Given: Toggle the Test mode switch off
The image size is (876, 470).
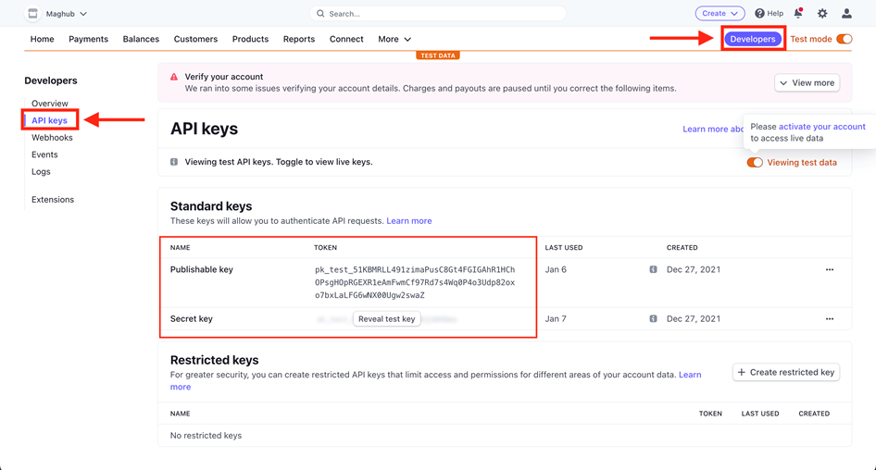Looking at the screenshot, I should 844,39.
